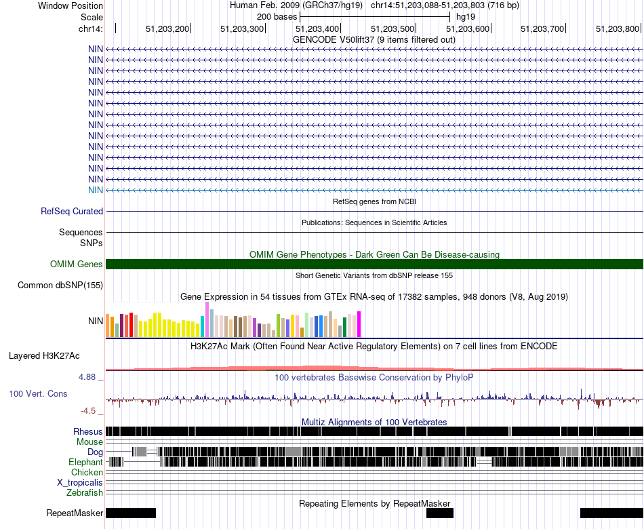This screenshot has height=529, width=644.
Task: Click the "RepeatMasker" track label
Action: coord(75,513)
